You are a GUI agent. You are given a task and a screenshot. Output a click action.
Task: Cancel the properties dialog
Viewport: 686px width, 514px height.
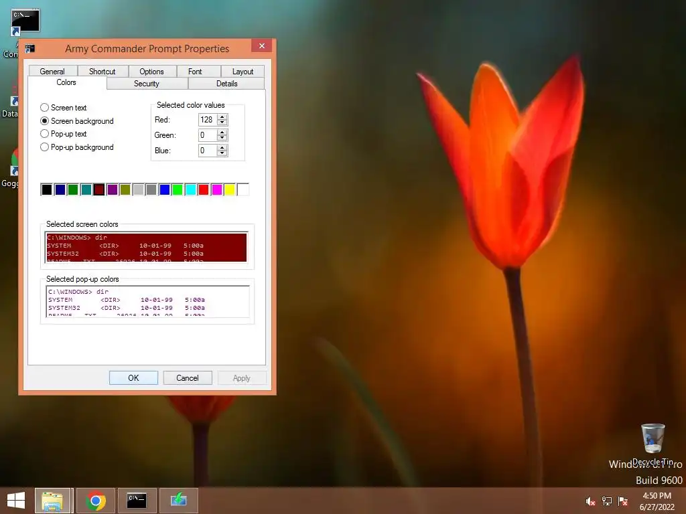[188, 378]
